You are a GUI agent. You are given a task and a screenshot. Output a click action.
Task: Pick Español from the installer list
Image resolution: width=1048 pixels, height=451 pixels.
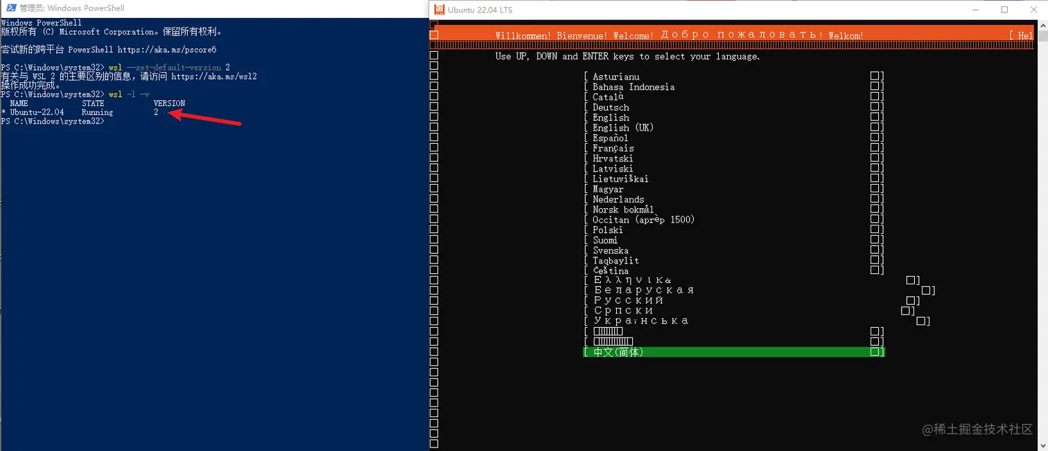[x=734, y=138]
